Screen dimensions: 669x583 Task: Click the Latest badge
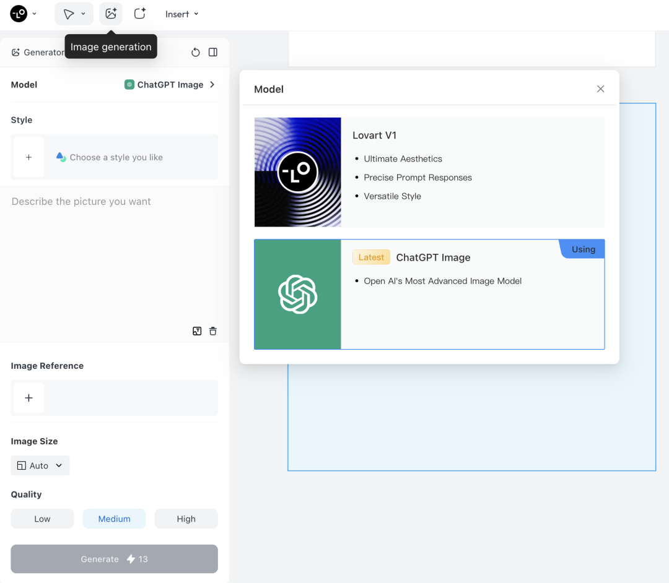(x=371, y=257)
